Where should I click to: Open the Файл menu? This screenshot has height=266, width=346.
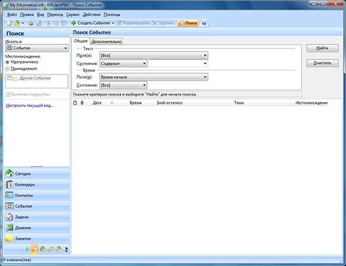(12, 14)
